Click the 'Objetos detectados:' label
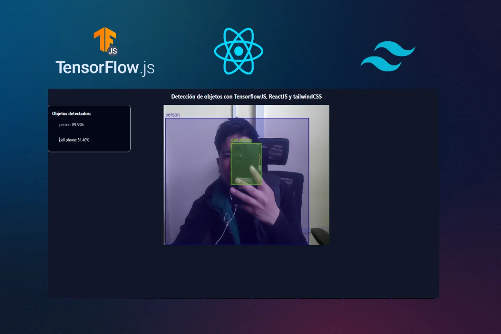501x334 pixels. pyautogui.click(x=71, y=114)
